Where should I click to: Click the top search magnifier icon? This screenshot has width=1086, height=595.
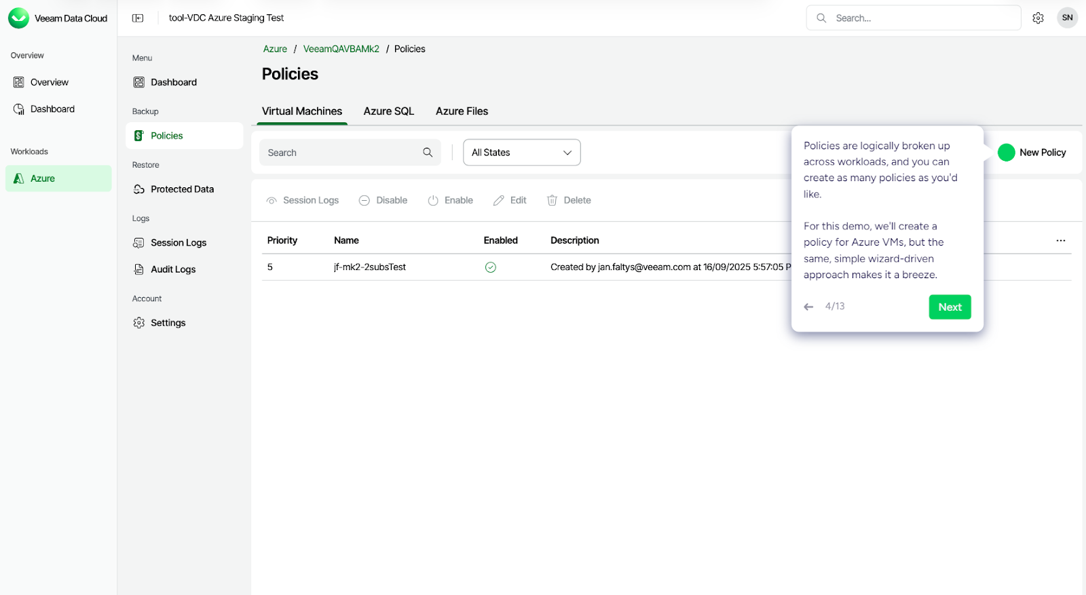[821, 18]
